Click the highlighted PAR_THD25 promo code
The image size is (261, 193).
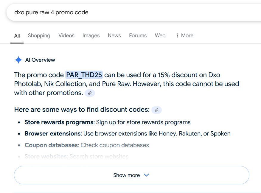coord(84,75)
